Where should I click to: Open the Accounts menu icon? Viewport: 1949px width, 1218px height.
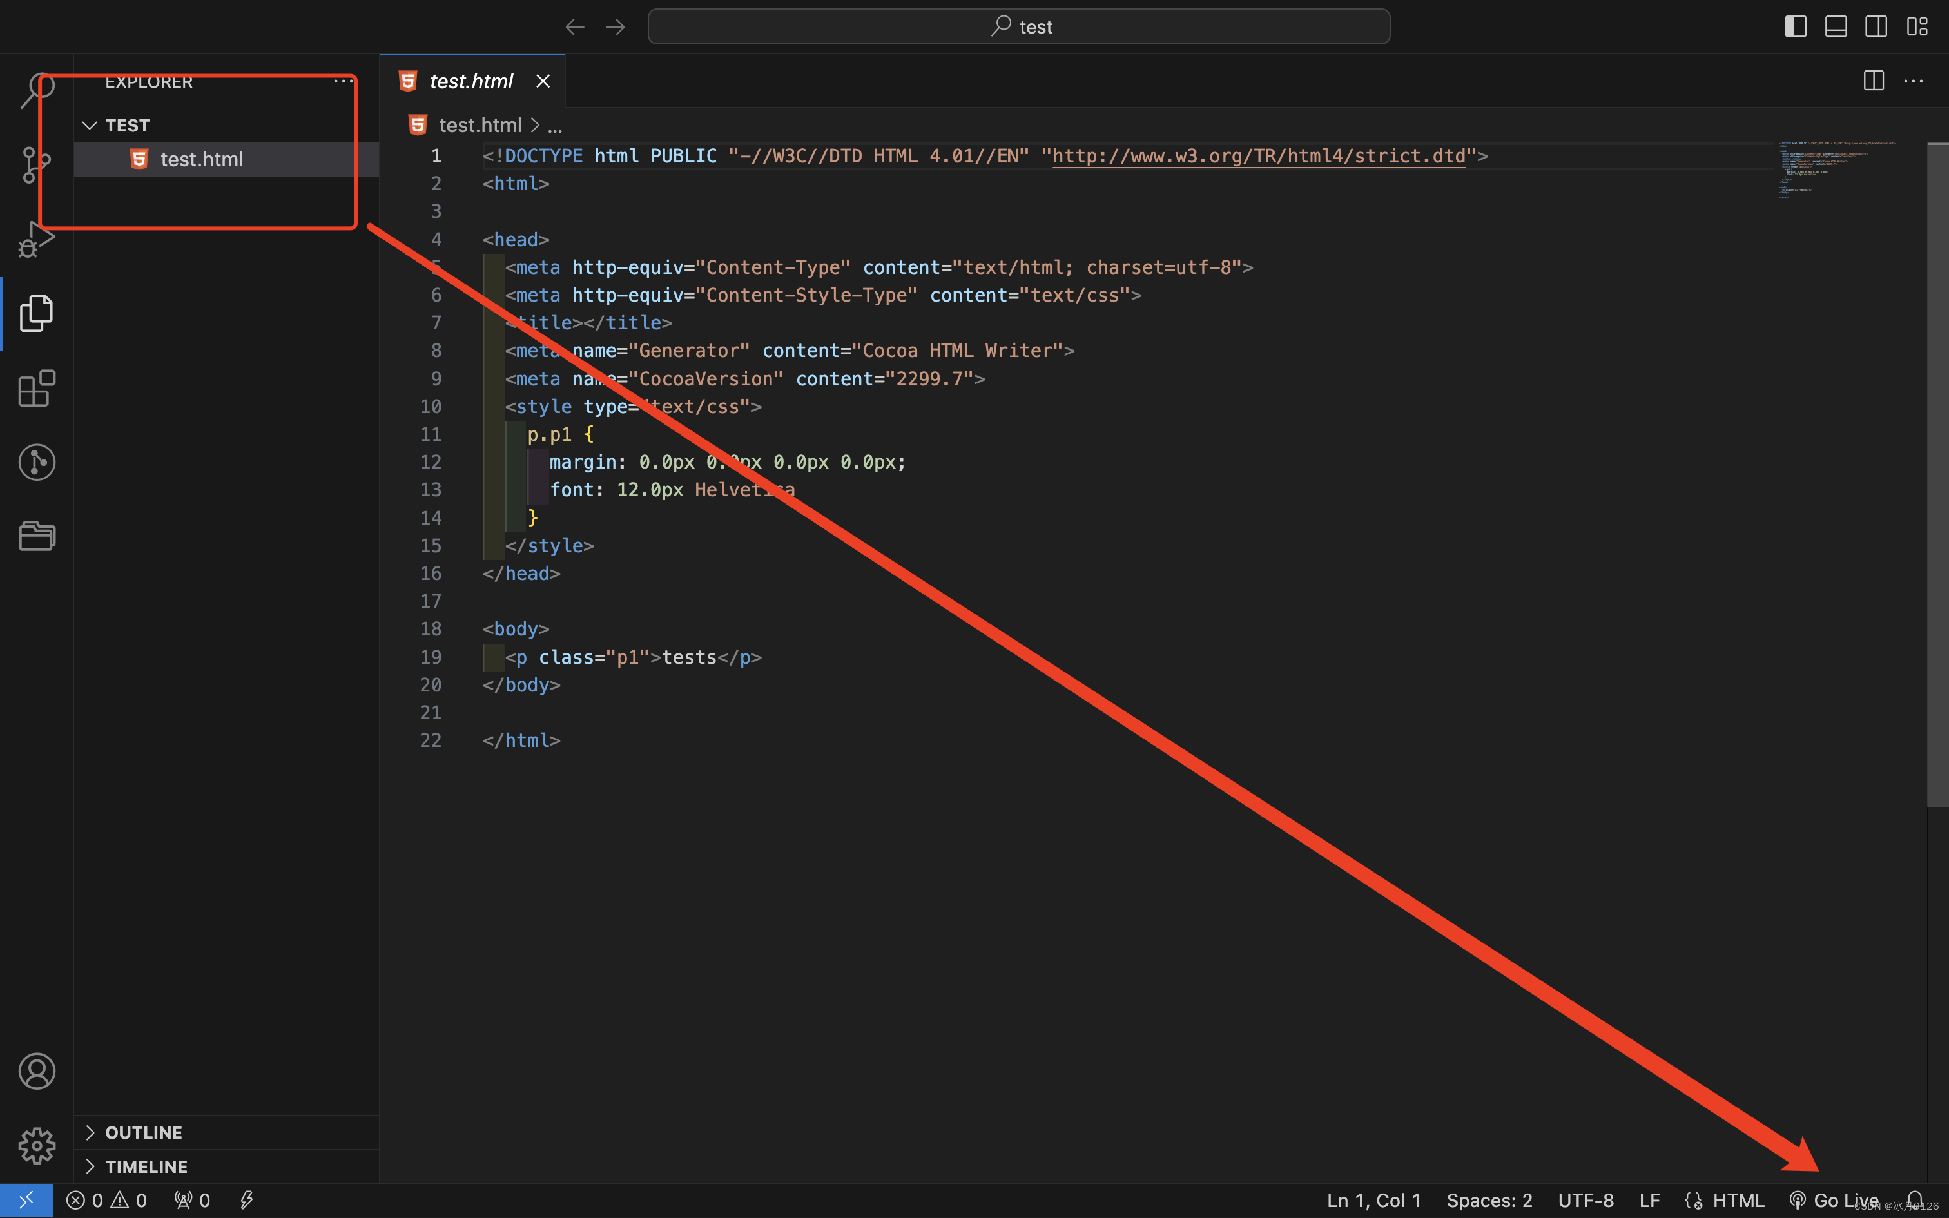(x=36, y=1070)
